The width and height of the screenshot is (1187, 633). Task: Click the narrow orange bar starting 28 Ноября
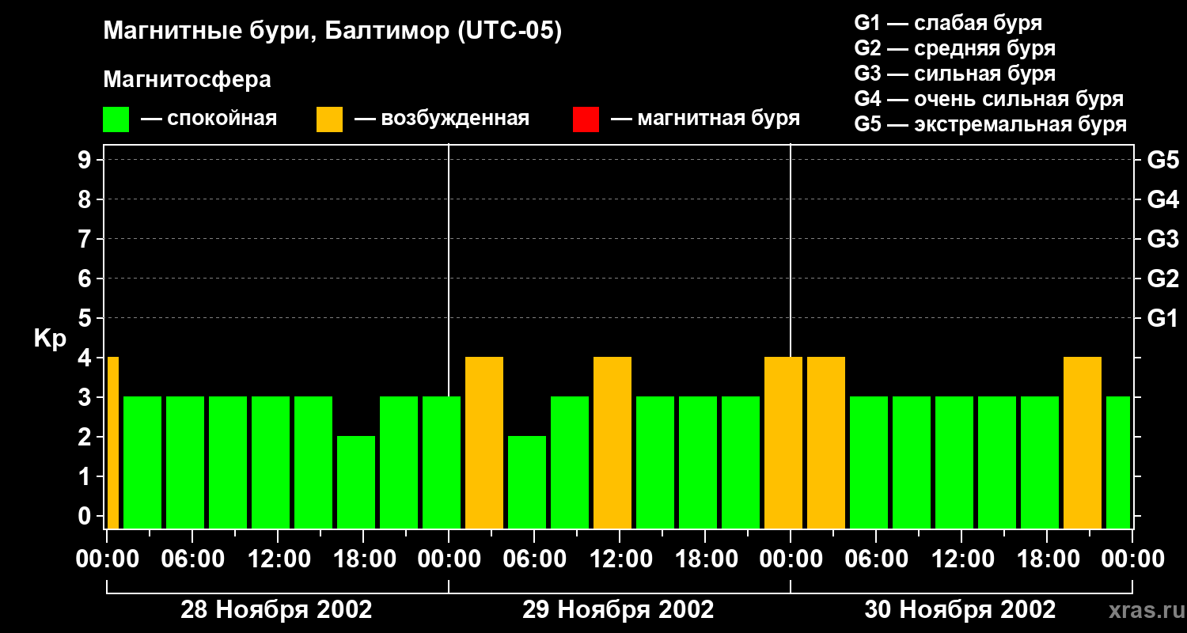(113, 442)
